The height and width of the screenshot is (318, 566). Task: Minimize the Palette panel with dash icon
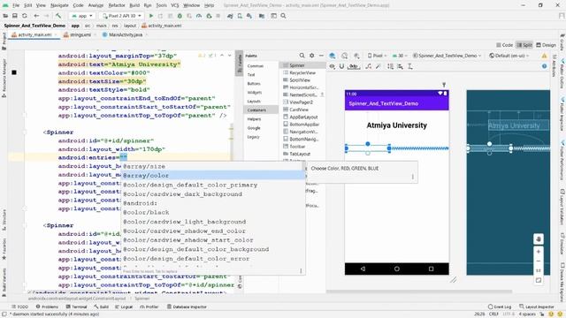click(321, 56)
